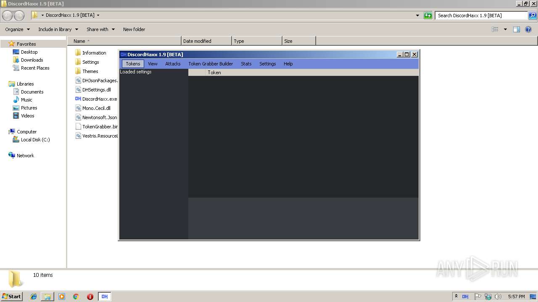Click the DiscordHaxx title bar icon
Image resolution: width=538 pixels, height=302 pixels.
[124, 55]
